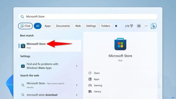Open the M account avatar

pos(139,26)
